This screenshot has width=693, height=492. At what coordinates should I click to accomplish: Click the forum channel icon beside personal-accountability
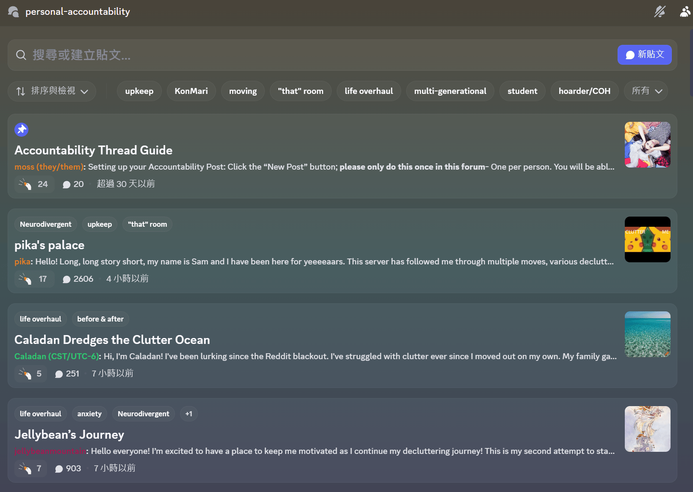(x=14, y=12)
